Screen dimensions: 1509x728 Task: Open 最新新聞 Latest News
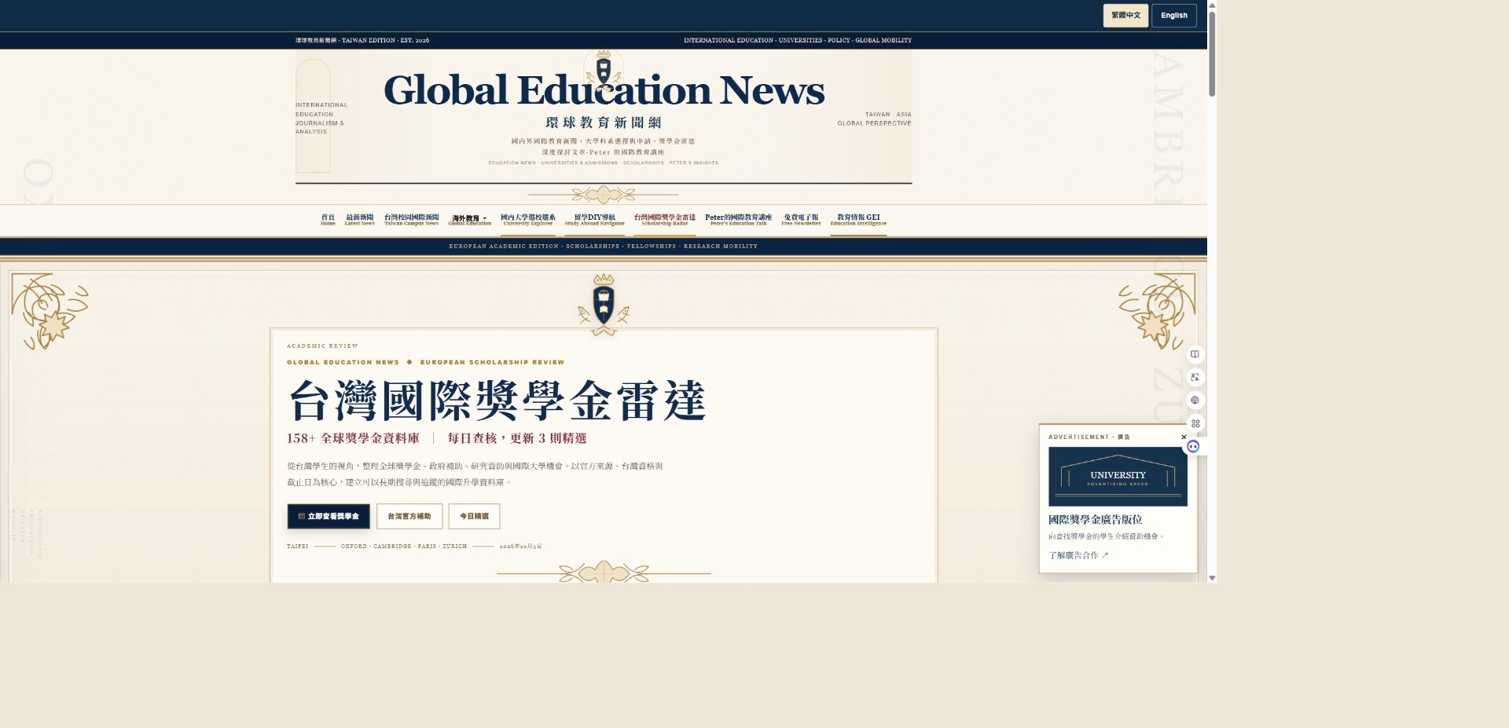[x=359, y=220]
